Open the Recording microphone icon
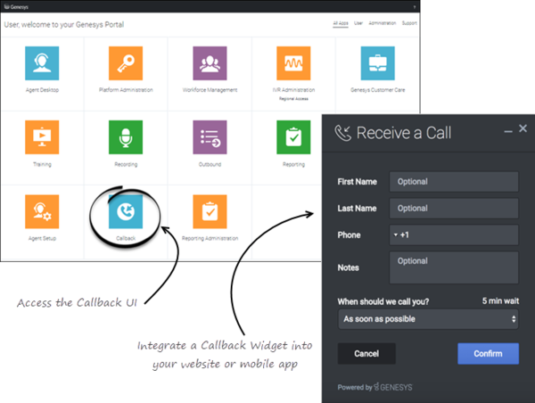The height and width of the screenshot is (403, 535). pos(126,137)
